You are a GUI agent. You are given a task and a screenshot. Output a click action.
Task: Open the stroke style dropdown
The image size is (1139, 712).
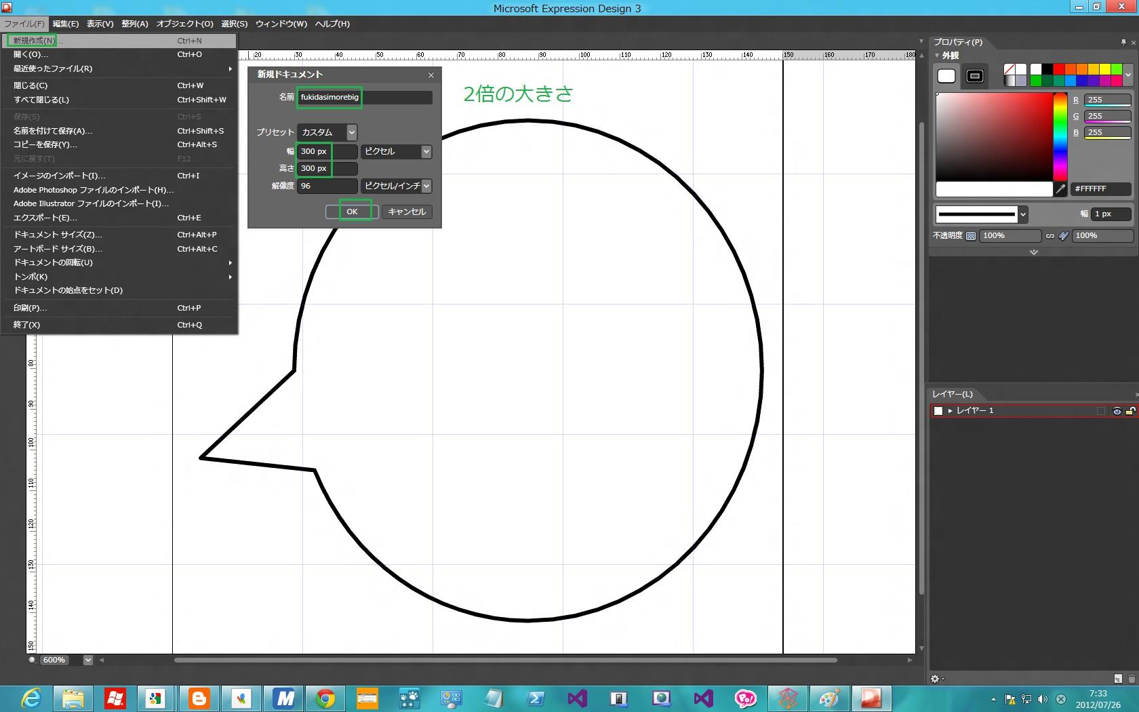tap(1023, 215)
